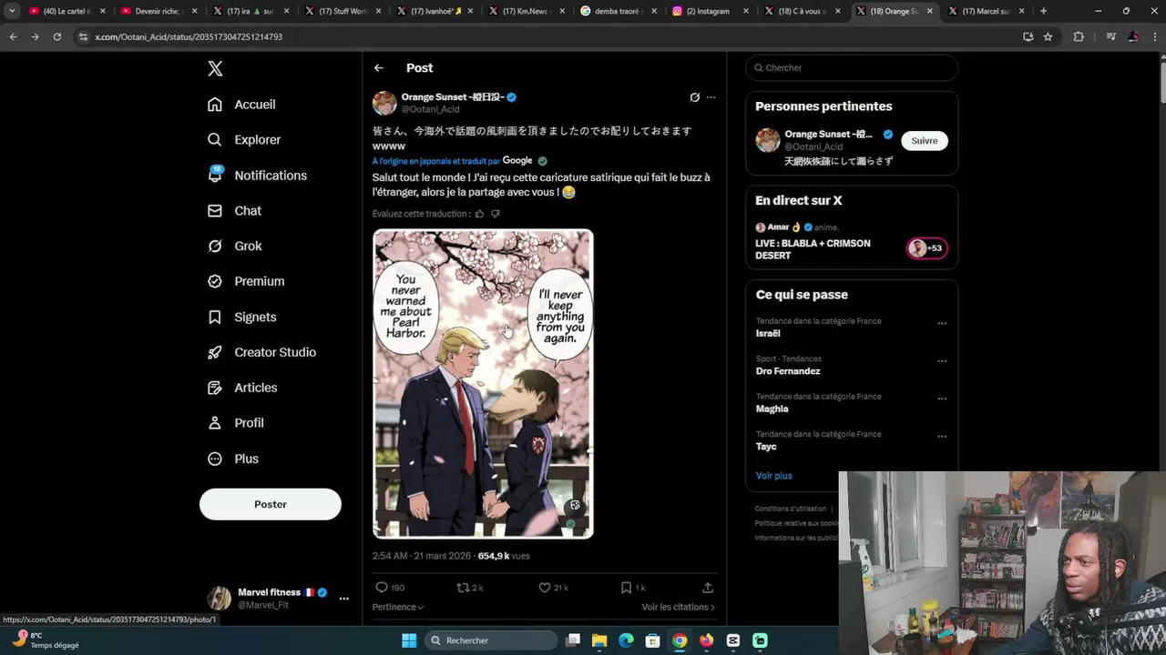The height and width of the screenshot is (655, 1166).
Task: Open Profil page
Action: coord(235,424)
